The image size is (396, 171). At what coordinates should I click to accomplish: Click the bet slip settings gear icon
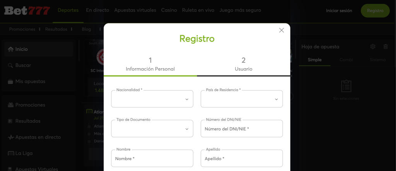pyautogui.click(x=373, y=47)
